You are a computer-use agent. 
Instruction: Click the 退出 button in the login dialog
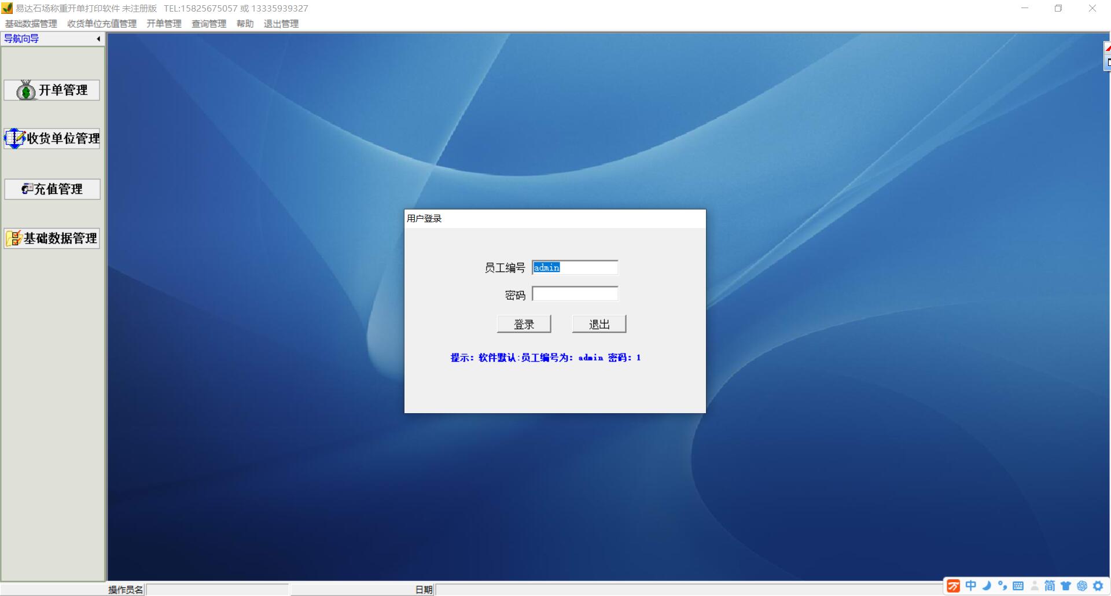click(599, 324)
